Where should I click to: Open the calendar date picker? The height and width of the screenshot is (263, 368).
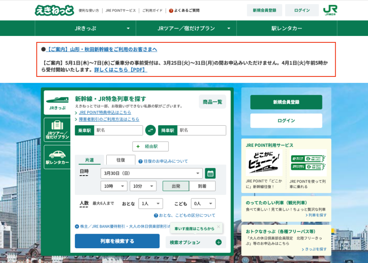210,174
